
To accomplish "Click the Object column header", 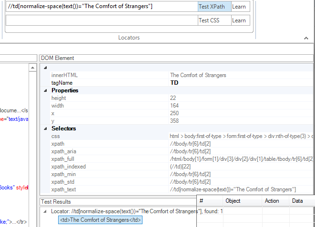I will (x=233, y=201).
